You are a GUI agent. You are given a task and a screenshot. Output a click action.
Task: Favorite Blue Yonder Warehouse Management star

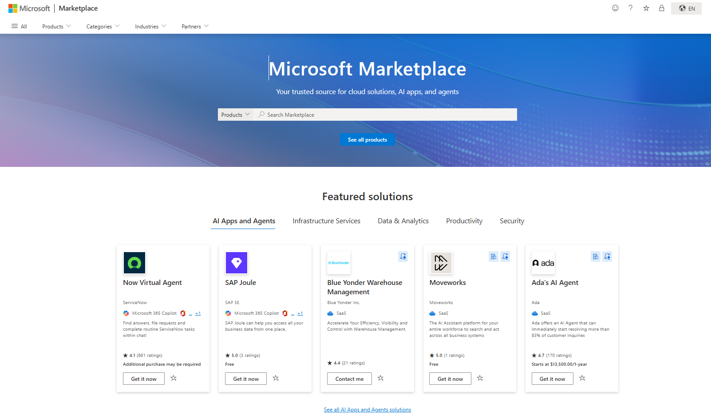(x=380, y=378)
